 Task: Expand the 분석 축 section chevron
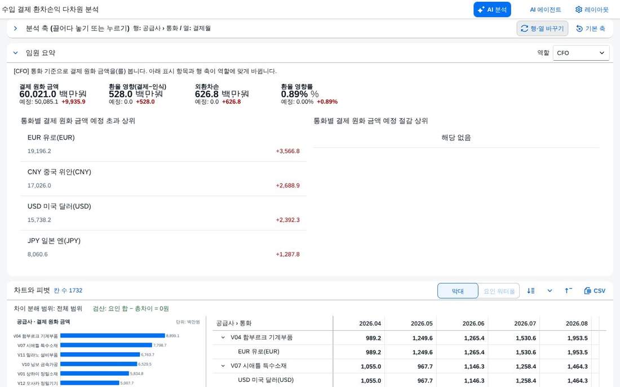point(15,28)
